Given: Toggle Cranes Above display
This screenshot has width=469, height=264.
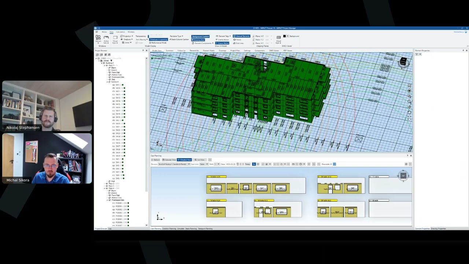Looking at the screenshot, I should 222,39.
